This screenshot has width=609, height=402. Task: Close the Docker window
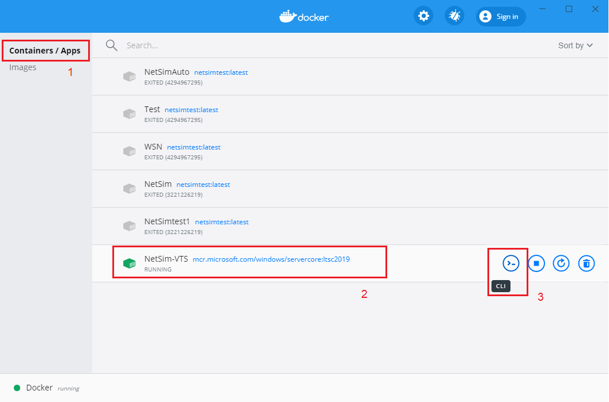pyautogui.click(x=595, y=9)
